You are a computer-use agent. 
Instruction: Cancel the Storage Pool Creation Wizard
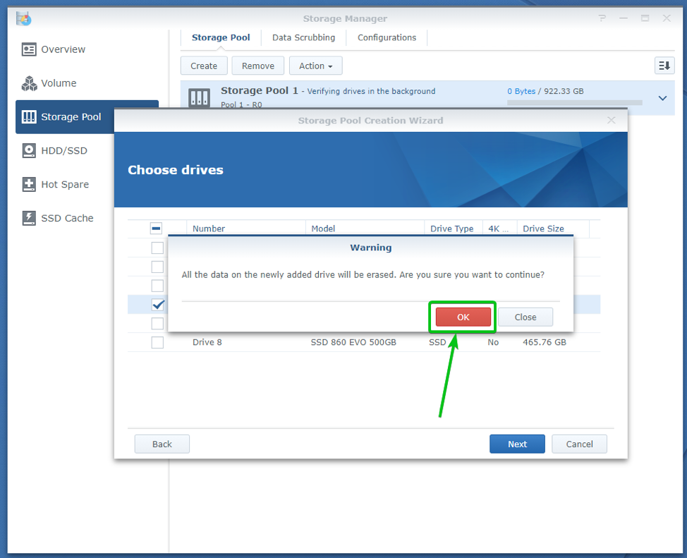579,444
